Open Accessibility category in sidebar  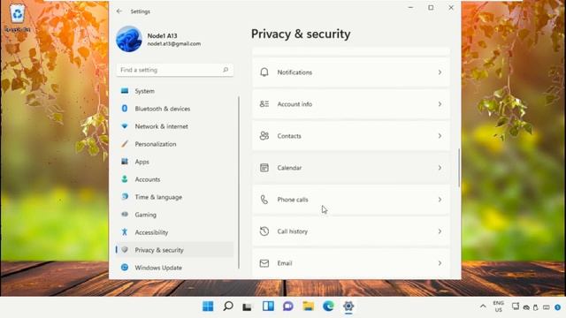(175, 232)
